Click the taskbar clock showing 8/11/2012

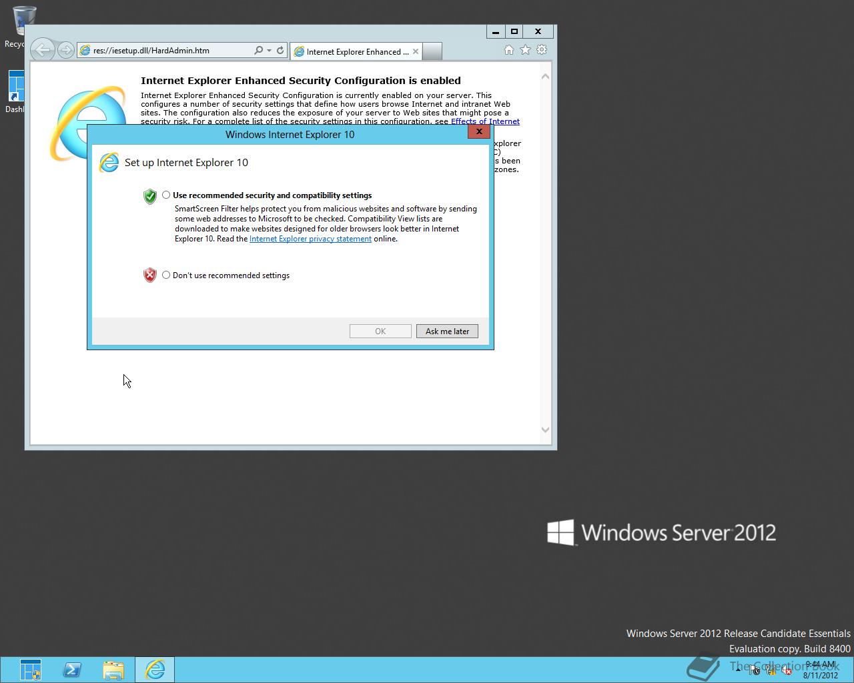(x=820, y=670)
